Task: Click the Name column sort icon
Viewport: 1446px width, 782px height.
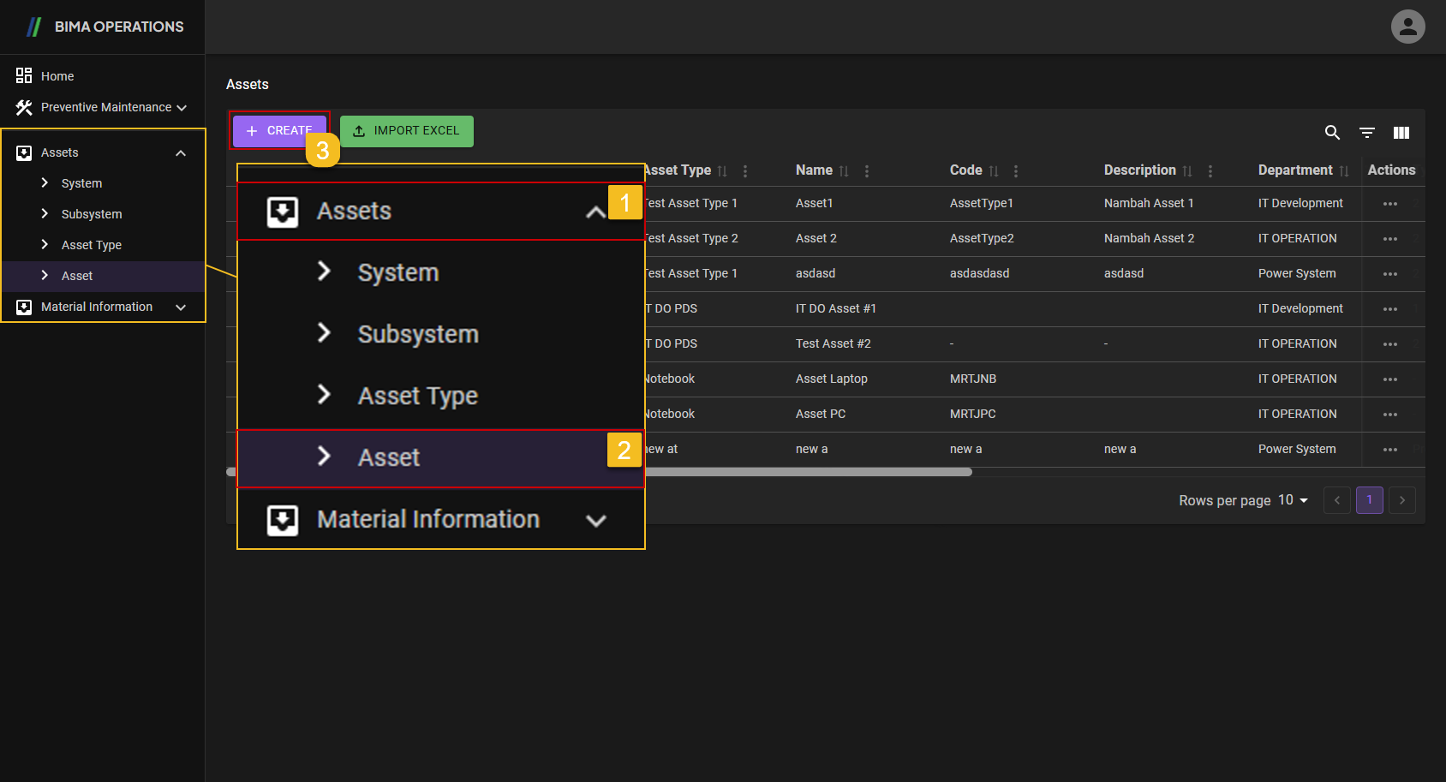Action: (844, 171)
